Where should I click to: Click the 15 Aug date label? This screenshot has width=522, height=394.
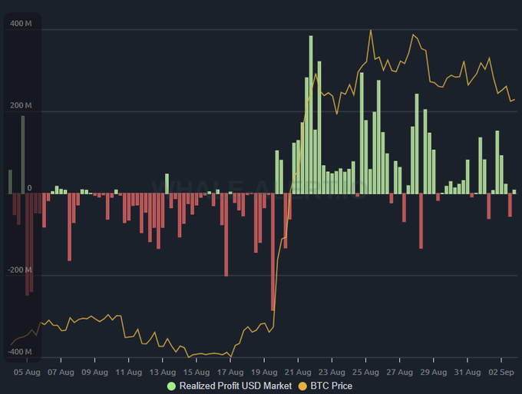click(197, 372)
